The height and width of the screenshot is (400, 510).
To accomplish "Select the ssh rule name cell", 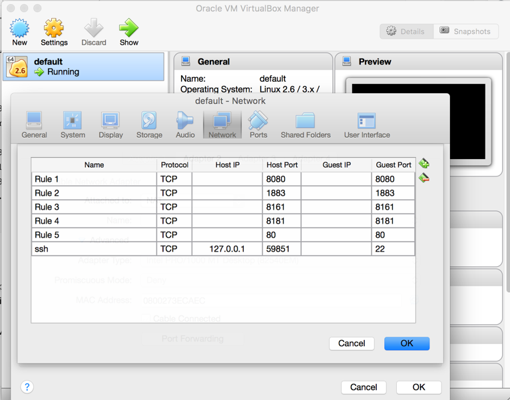I will tap(94, 249).
